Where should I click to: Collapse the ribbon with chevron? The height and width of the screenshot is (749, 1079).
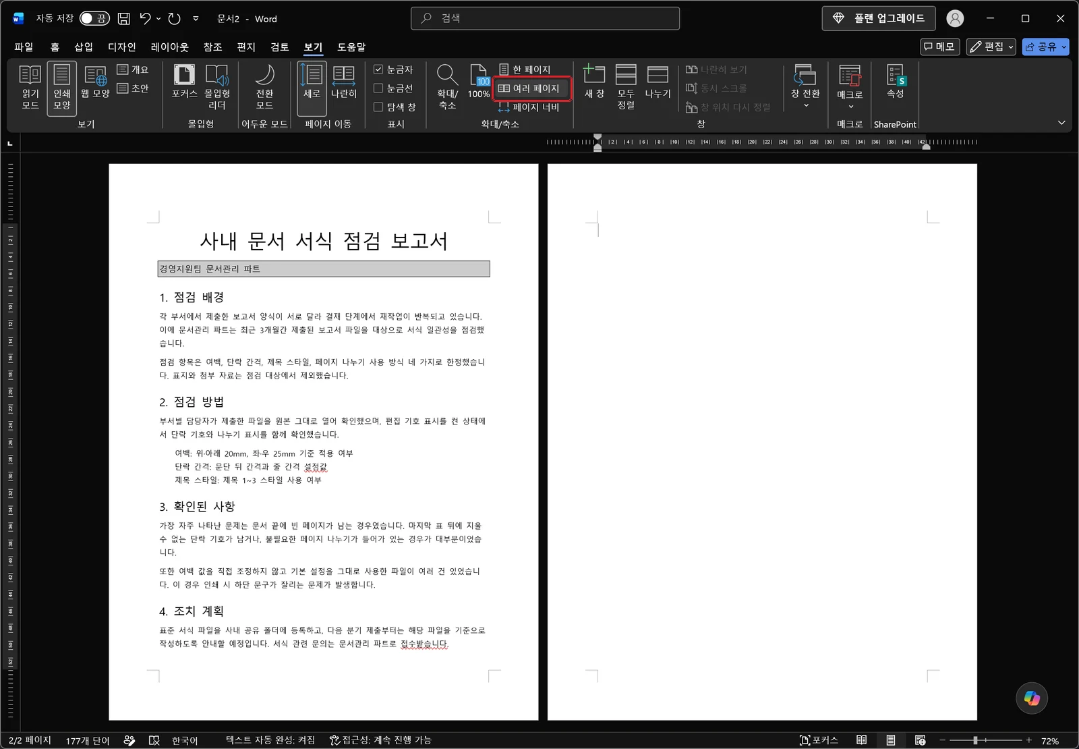[1061, 123]
